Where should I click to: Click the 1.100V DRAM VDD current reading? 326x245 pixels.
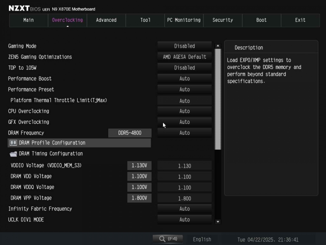tap(139, 176)
